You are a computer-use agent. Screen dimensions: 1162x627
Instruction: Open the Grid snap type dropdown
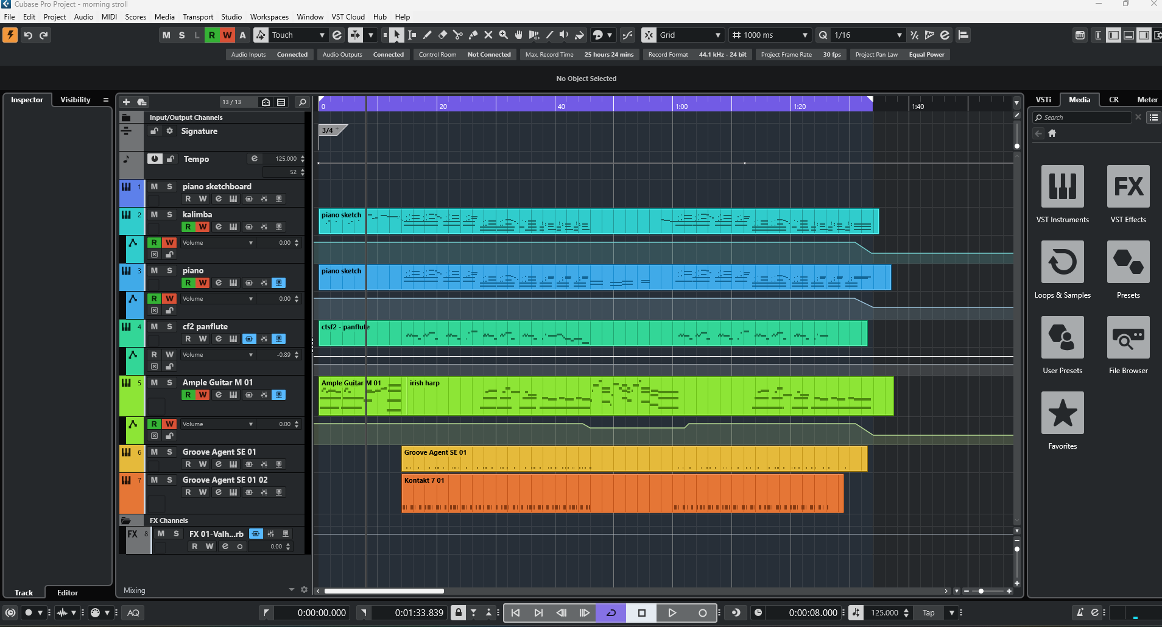click(x=690, y=35)
